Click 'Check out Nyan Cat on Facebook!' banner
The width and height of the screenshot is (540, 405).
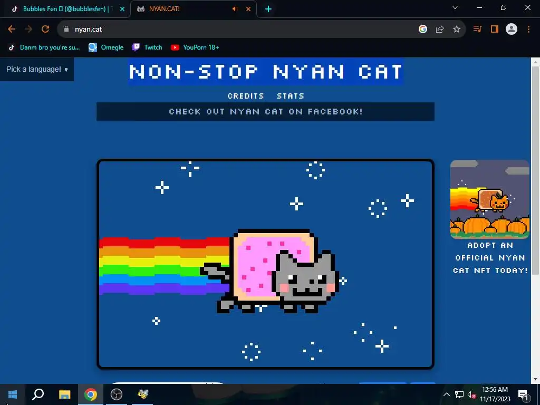[266, 112]
